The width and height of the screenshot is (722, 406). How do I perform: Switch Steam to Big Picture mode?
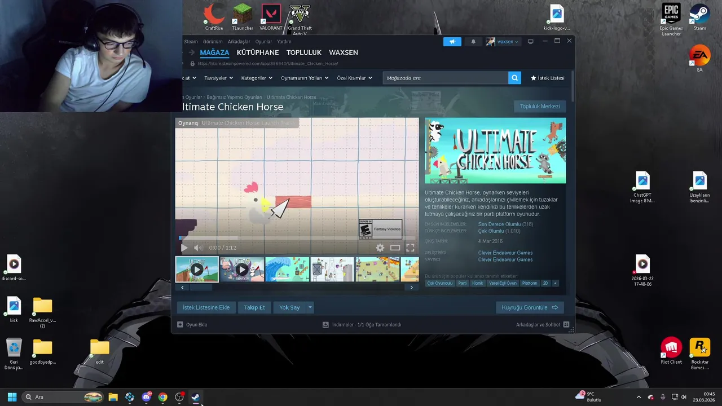[x=530, y=42]
